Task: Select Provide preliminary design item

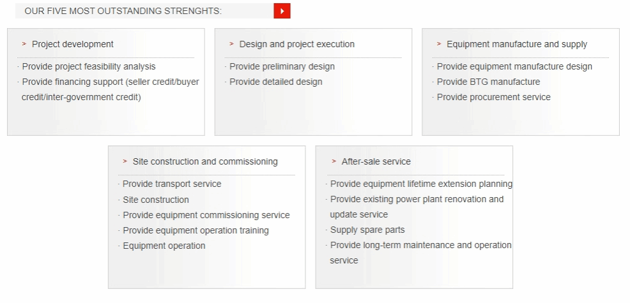Action: point(282,66)
